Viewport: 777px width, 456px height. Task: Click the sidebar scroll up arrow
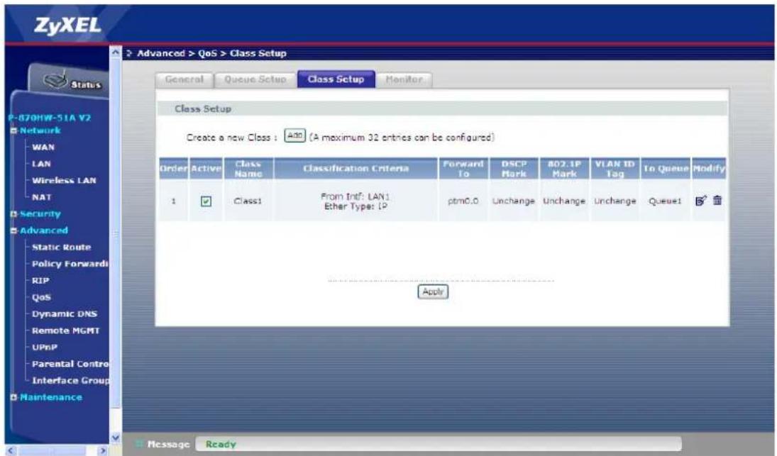pos(116,52)
